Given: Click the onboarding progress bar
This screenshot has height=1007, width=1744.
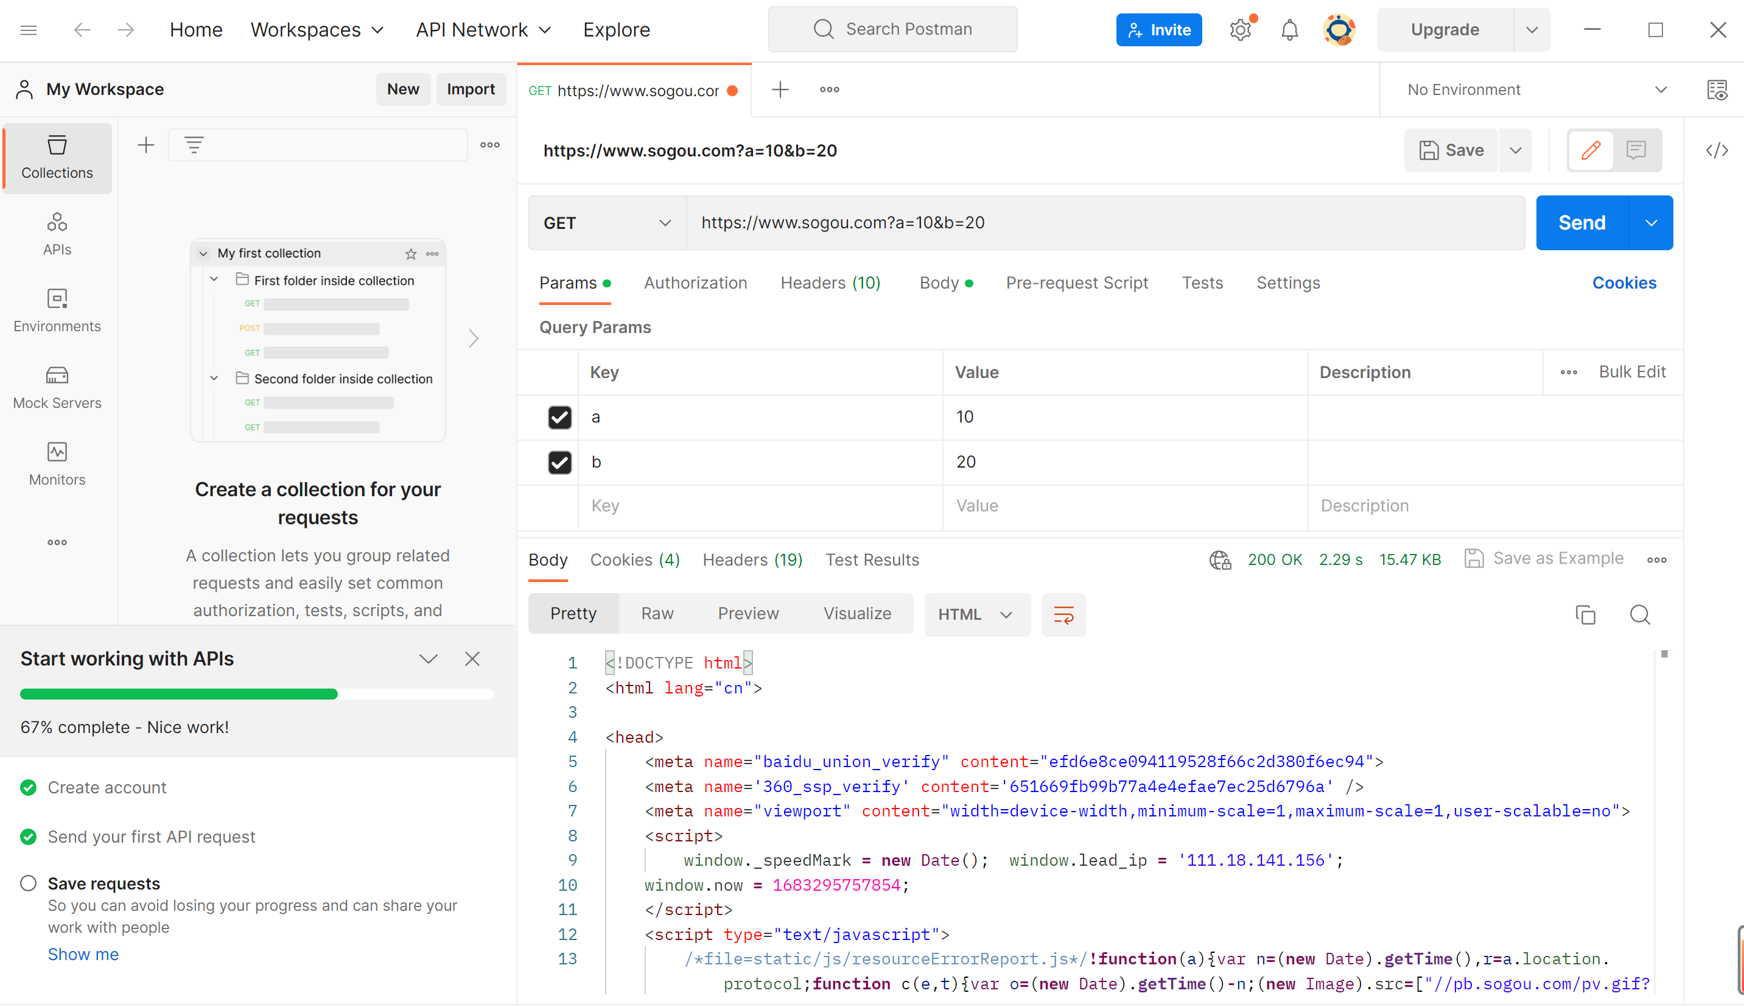Looking at the screenshot, I should [x=256, y=693].
